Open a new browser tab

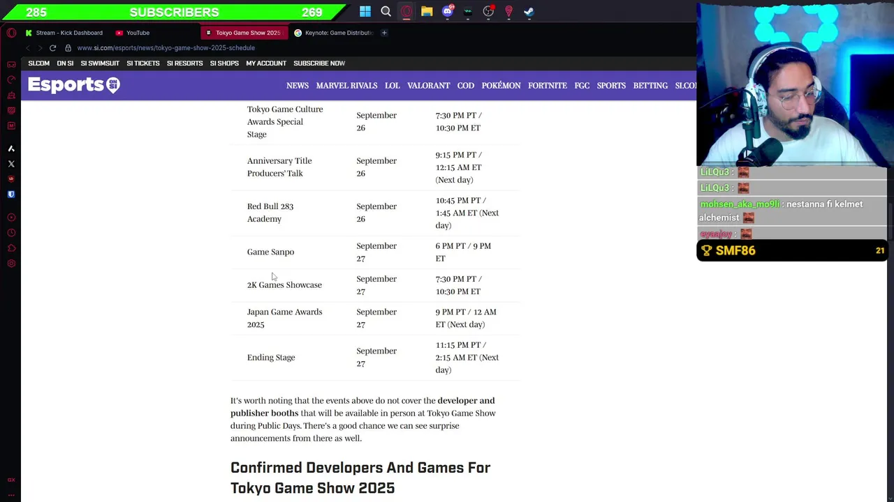coord(384,33)
